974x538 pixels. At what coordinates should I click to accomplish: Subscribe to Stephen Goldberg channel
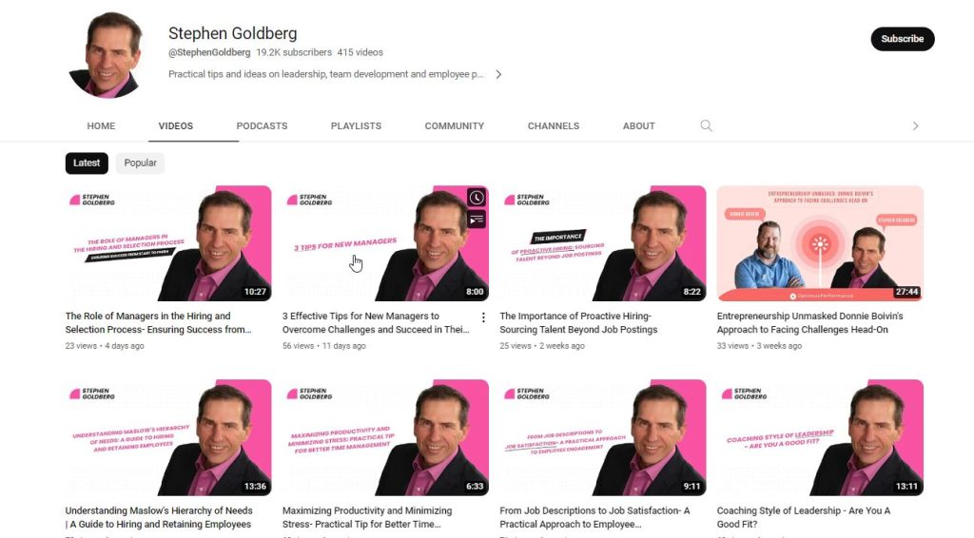(x=902, y=39)
